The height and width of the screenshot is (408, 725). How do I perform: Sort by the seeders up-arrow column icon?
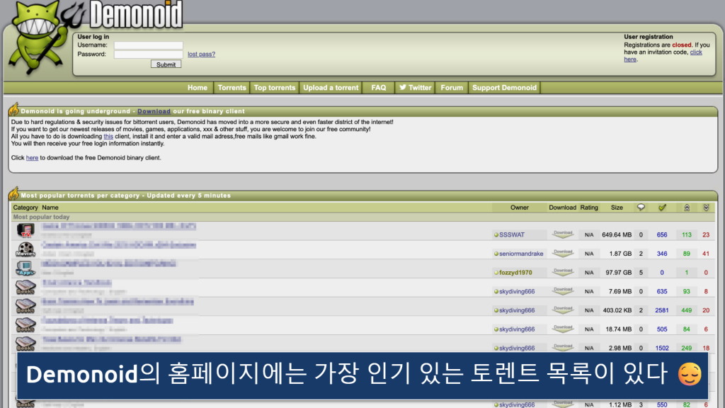pos(686,208)
